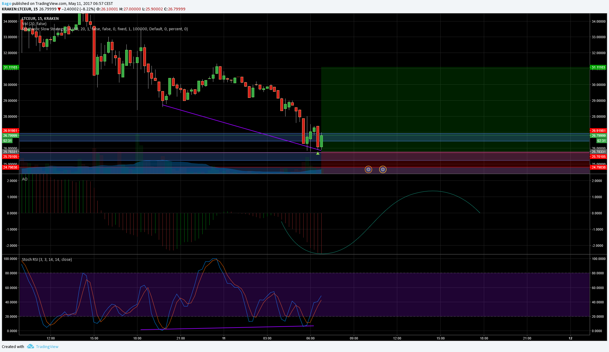
Task: Click the H:27.00000 value in the header
Action: click(x=130, y=9)
